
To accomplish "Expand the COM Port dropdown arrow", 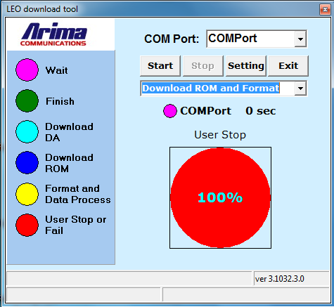I will (x=300, y=39).
